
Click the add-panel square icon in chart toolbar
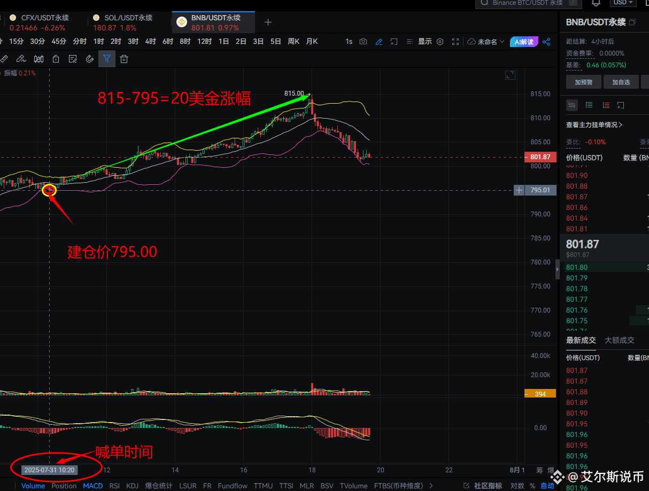[394, 42]
